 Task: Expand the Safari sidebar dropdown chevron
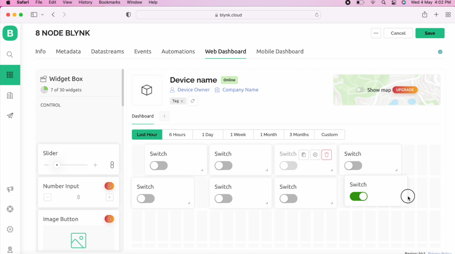pos(42,15)
